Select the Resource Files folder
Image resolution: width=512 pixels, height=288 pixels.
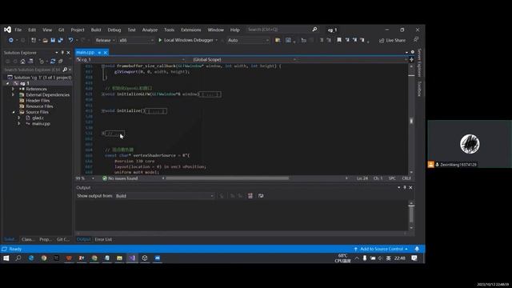(x=39, y=106)
